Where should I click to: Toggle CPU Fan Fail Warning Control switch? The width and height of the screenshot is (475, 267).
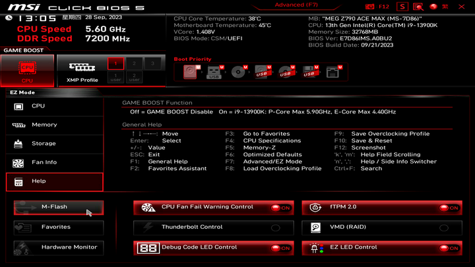tap(281, 208)
